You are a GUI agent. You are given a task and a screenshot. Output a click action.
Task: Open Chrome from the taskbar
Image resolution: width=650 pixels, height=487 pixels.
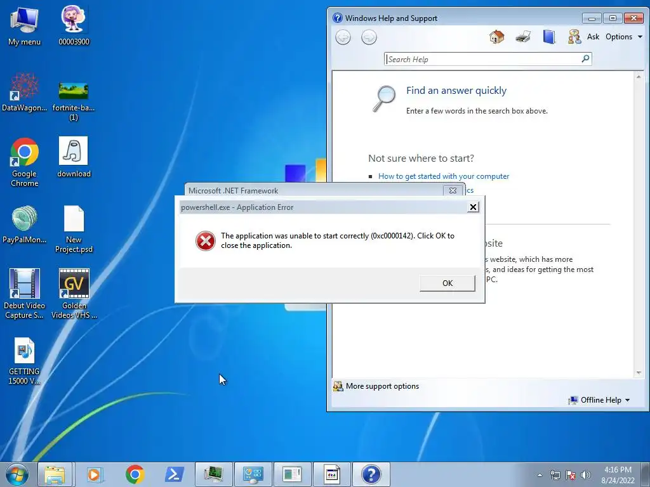tap(135, 474)
